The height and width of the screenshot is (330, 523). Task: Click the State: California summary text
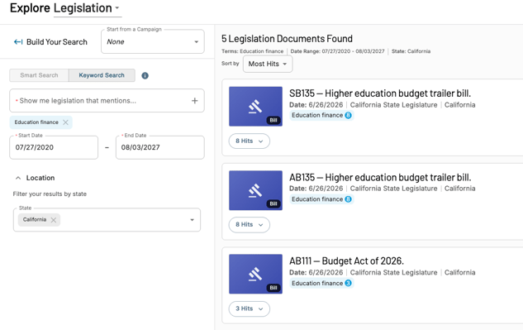pyautogui.click(x=411, y=51)
